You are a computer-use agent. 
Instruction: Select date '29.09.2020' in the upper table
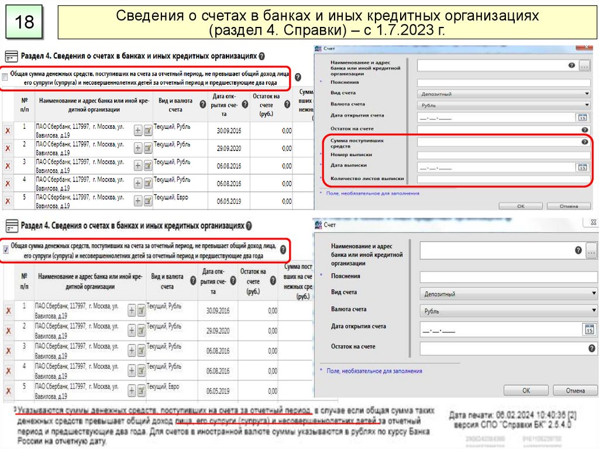[229, 148]
